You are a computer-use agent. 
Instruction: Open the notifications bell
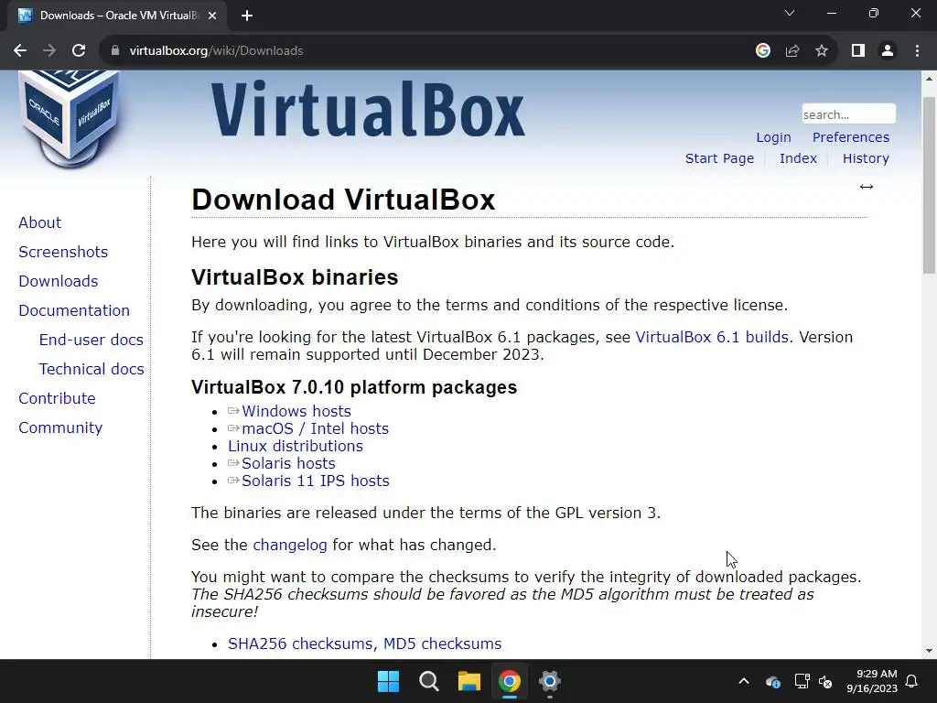click(912, 681)
